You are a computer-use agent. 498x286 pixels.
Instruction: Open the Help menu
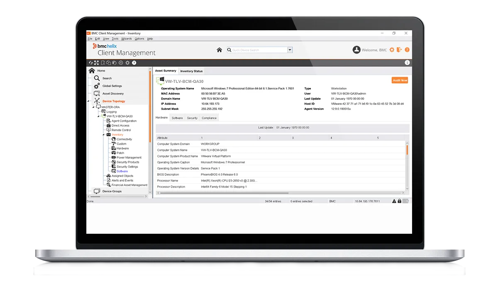(150, 39)
